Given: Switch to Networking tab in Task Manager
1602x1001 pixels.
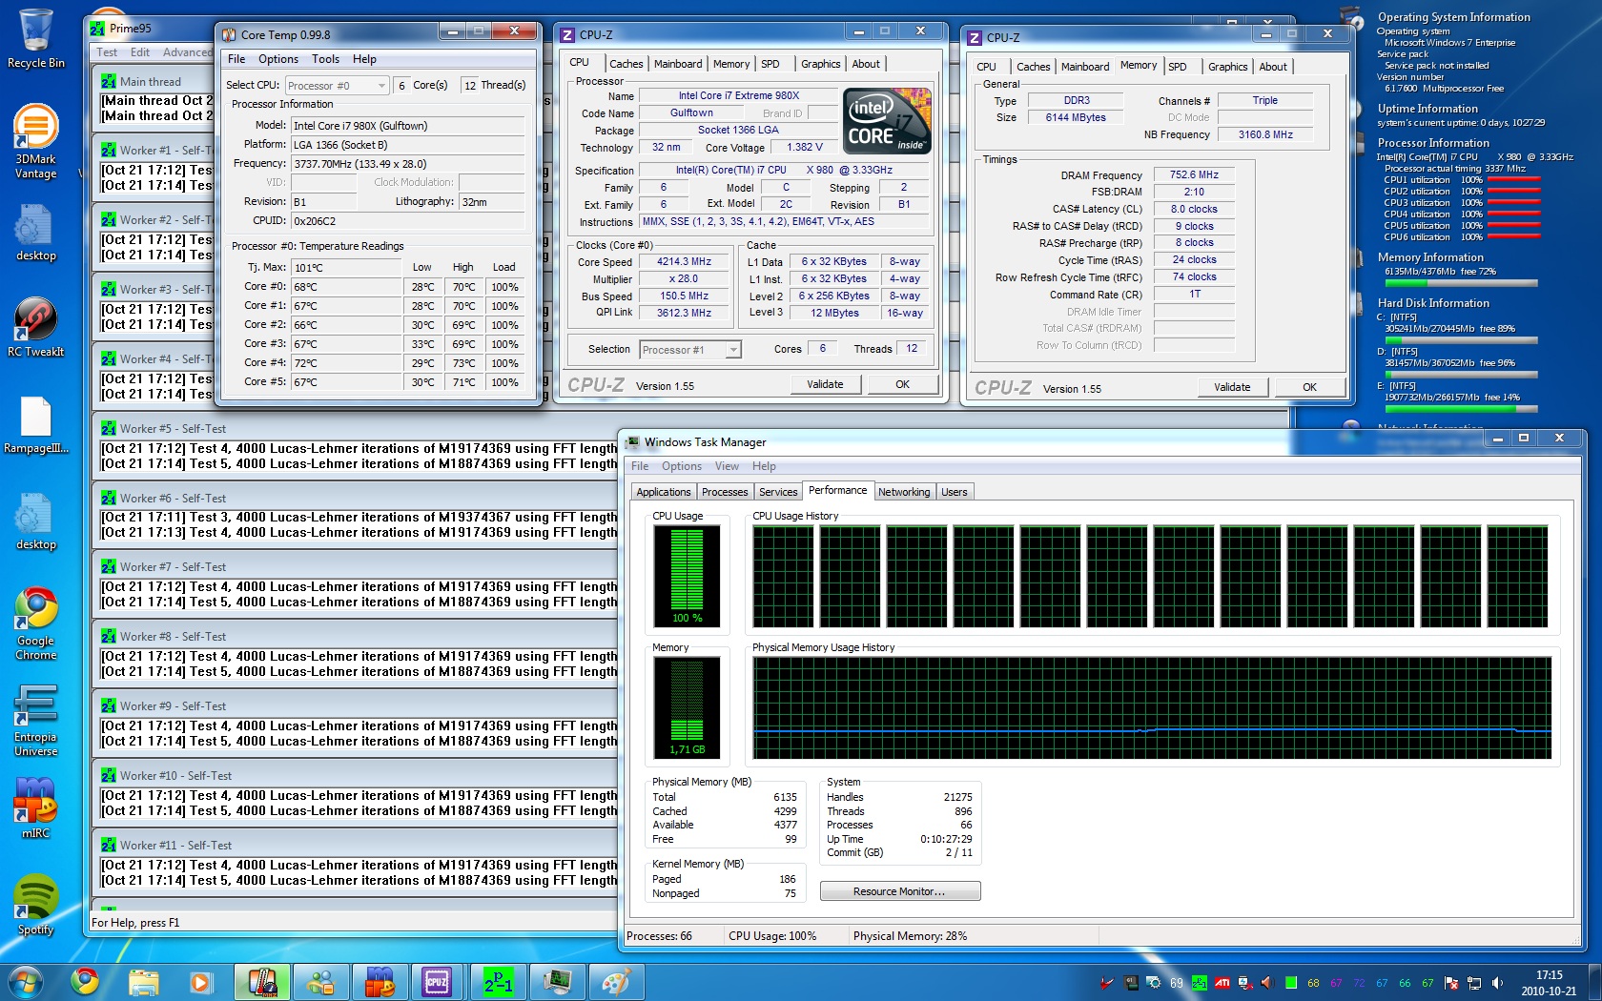Looking at the screenshot, I should [904, 492].
